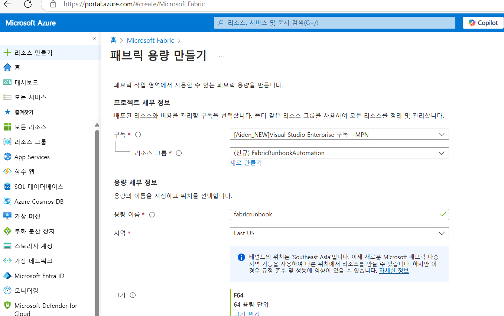Click the browser back arrow
The image size is (504, 316).
click(7, 4)
